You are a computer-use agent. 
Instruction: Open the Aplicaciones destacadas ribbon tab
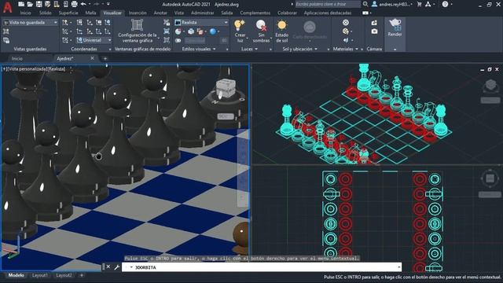pos(328,13)
